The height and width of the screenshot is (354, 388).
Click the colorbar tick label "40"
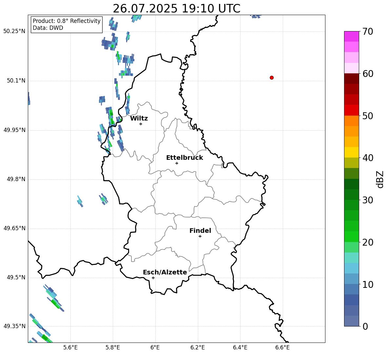click(368, 158)
